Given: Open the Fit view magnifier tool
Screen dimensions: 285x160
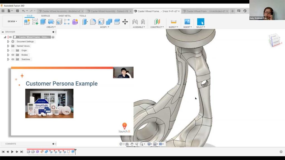Looking at the screenshot, I should point(141,144).
